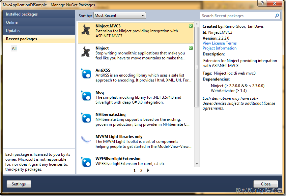Open the Updates section

click(39, 30)
